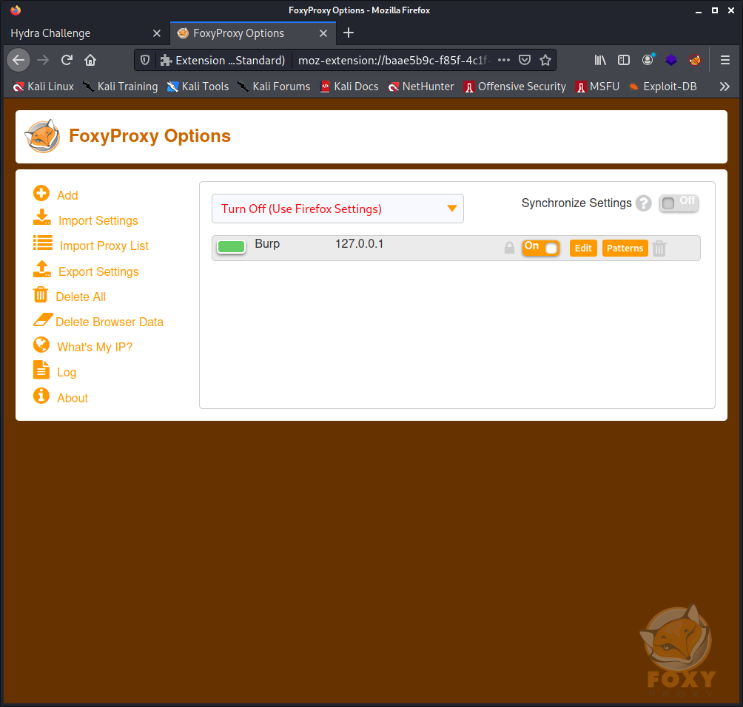Click the green Burp color swatch
Image resolution: width=743 pixels, height=707 pixels.
(231, 247)
